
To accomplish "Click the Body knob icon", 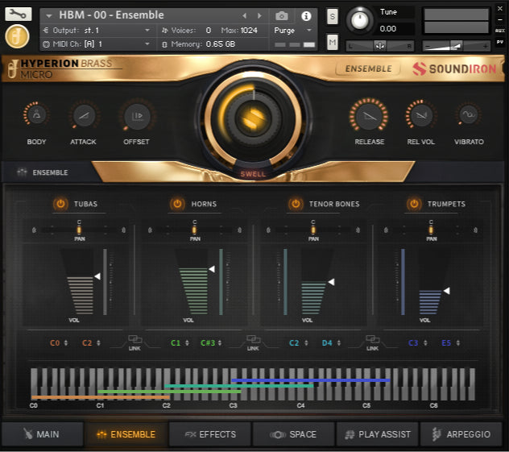I will click(x=36, y=116).
